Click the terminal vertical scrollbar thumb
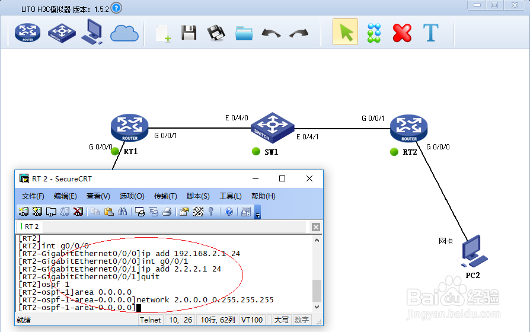Screen dimensions: 530x332 point(317,290)
